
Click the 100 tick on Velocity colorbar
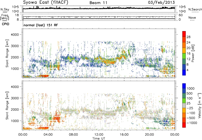[x=190, y=98]
